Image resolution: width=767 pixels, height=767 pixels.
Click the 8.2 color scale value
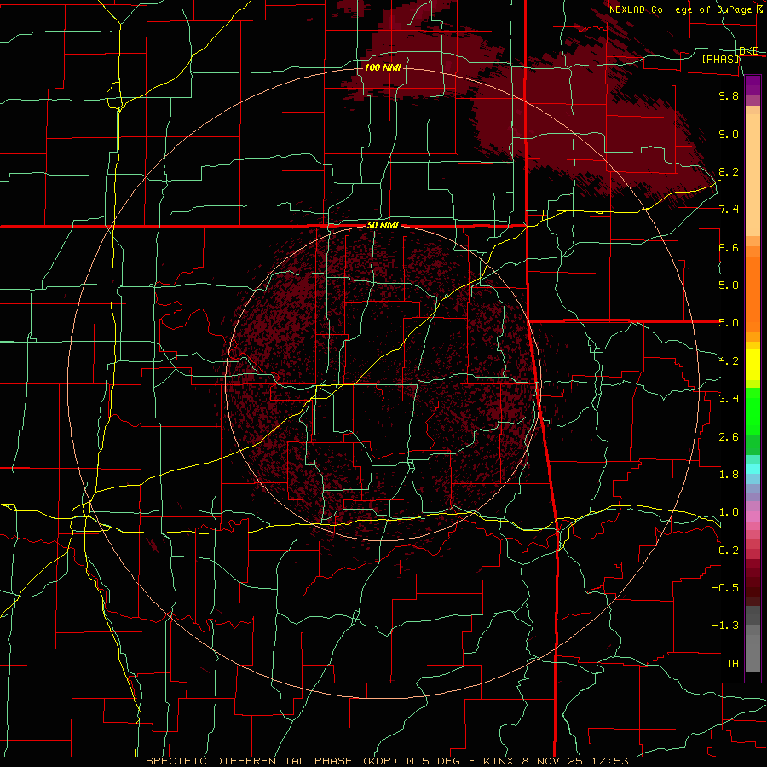point(729,171)
